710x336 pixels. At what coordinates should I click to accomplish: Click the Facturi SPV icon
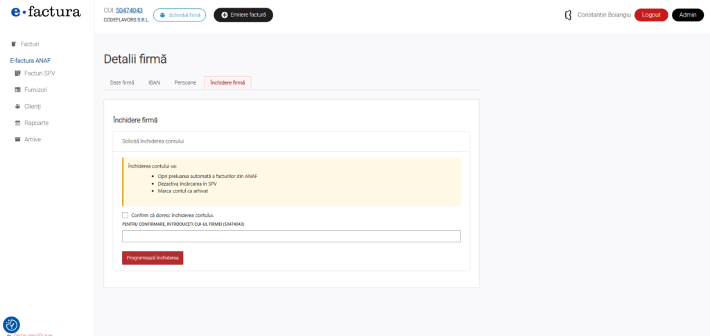point(17,73)
